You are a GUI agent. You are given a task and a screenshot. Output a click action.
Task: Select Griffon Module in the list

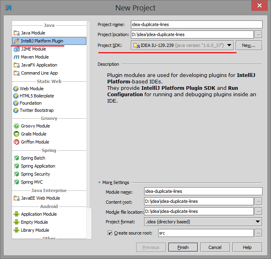[49, 142]
